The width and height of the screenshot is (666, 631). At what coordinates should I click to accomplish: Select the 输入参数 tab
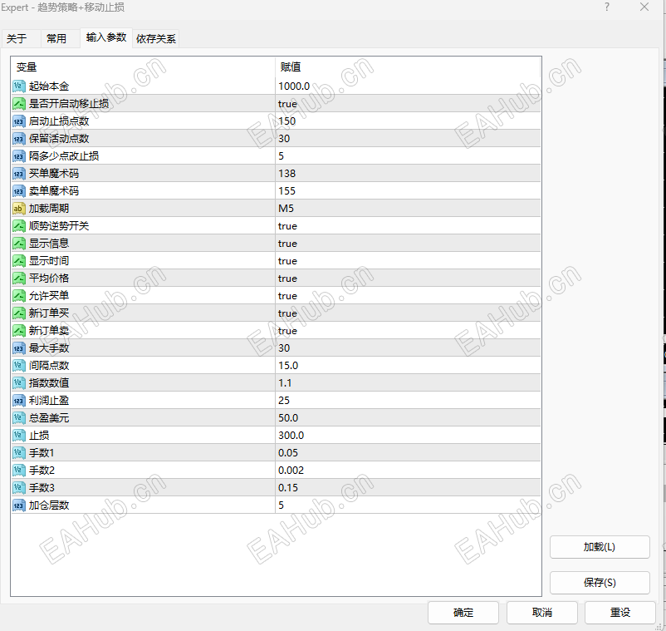[x=106, y=37]
